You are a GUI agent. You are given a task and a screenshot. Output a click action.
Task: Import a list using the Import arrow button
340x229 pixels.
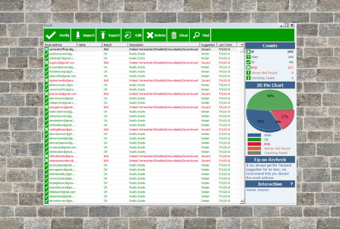[83, 35]
